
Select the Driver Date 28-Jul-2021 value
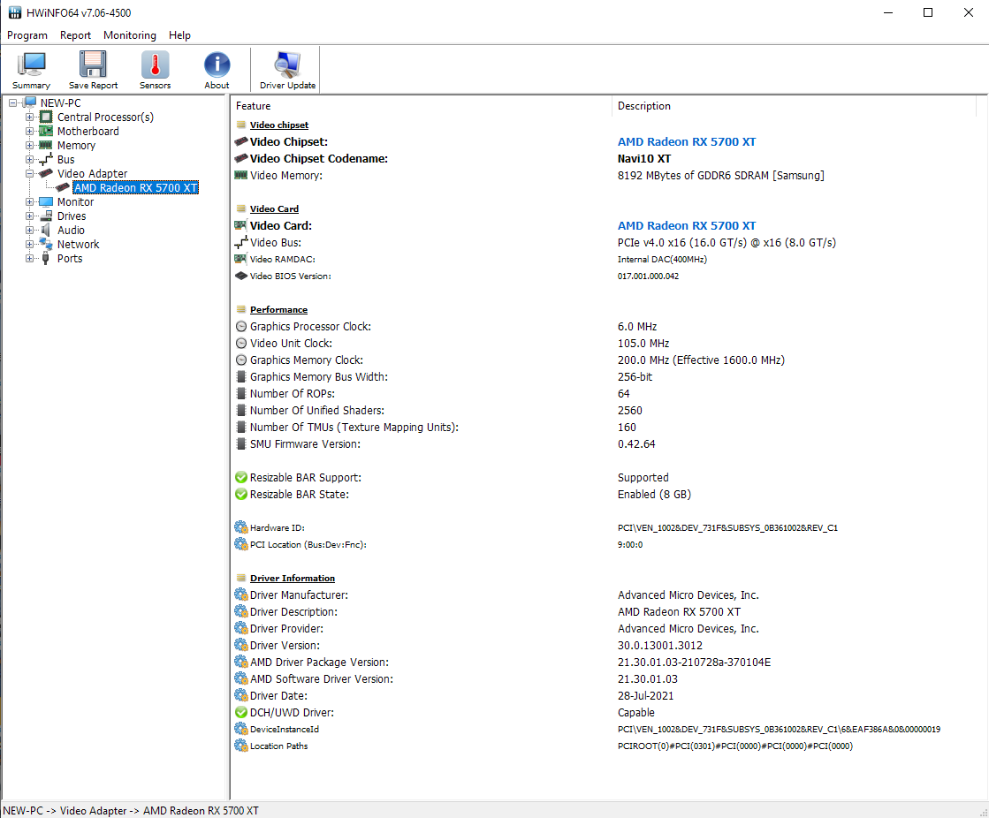point(645,696)
